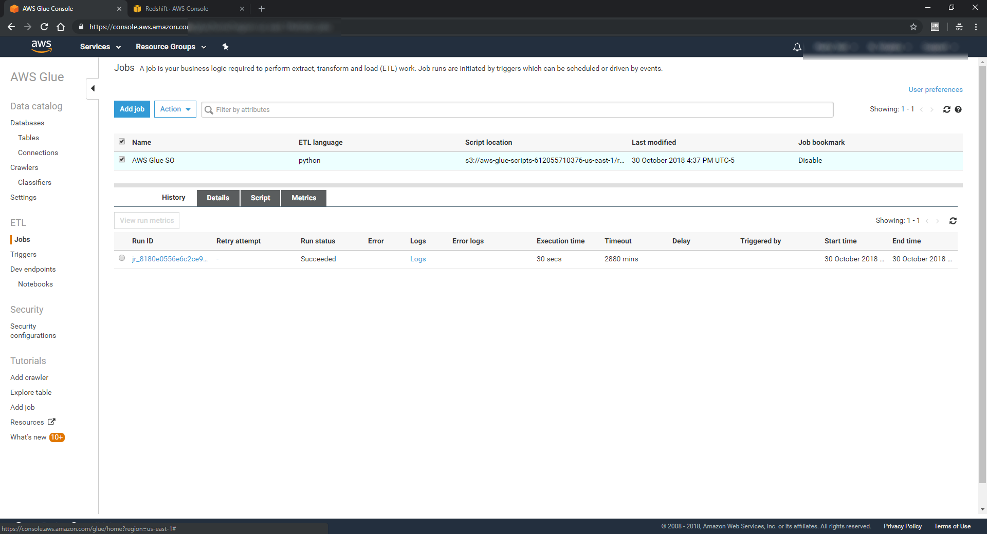Open Terms of Use link in footer
987x534 pixels.
(x=952, y=526)
